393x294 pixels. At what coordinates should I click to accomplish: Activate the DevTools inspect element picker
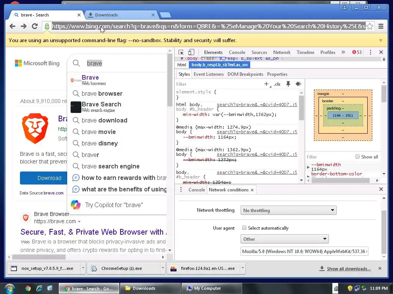pos(181,52)
